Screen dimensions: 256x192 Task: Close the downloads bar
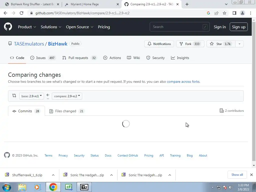tap(251, 175)
